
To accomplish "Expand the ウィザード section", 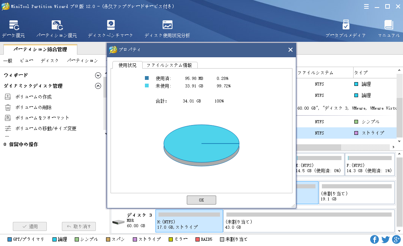I will [x=98, y=75].
